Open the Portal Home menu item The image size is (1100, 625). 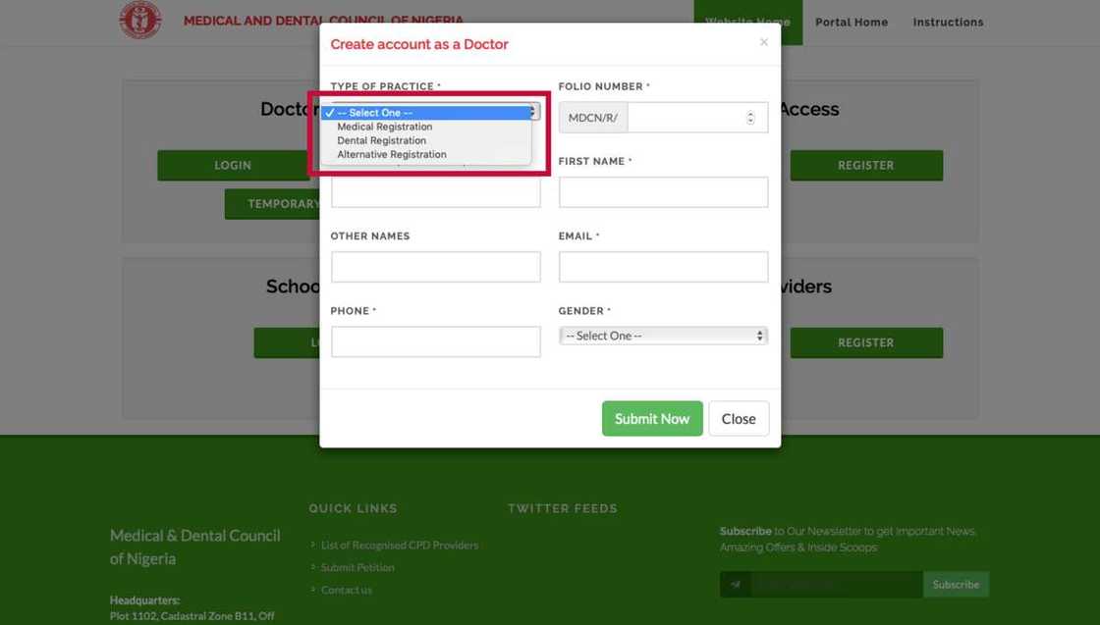click(x=851, y=22)
